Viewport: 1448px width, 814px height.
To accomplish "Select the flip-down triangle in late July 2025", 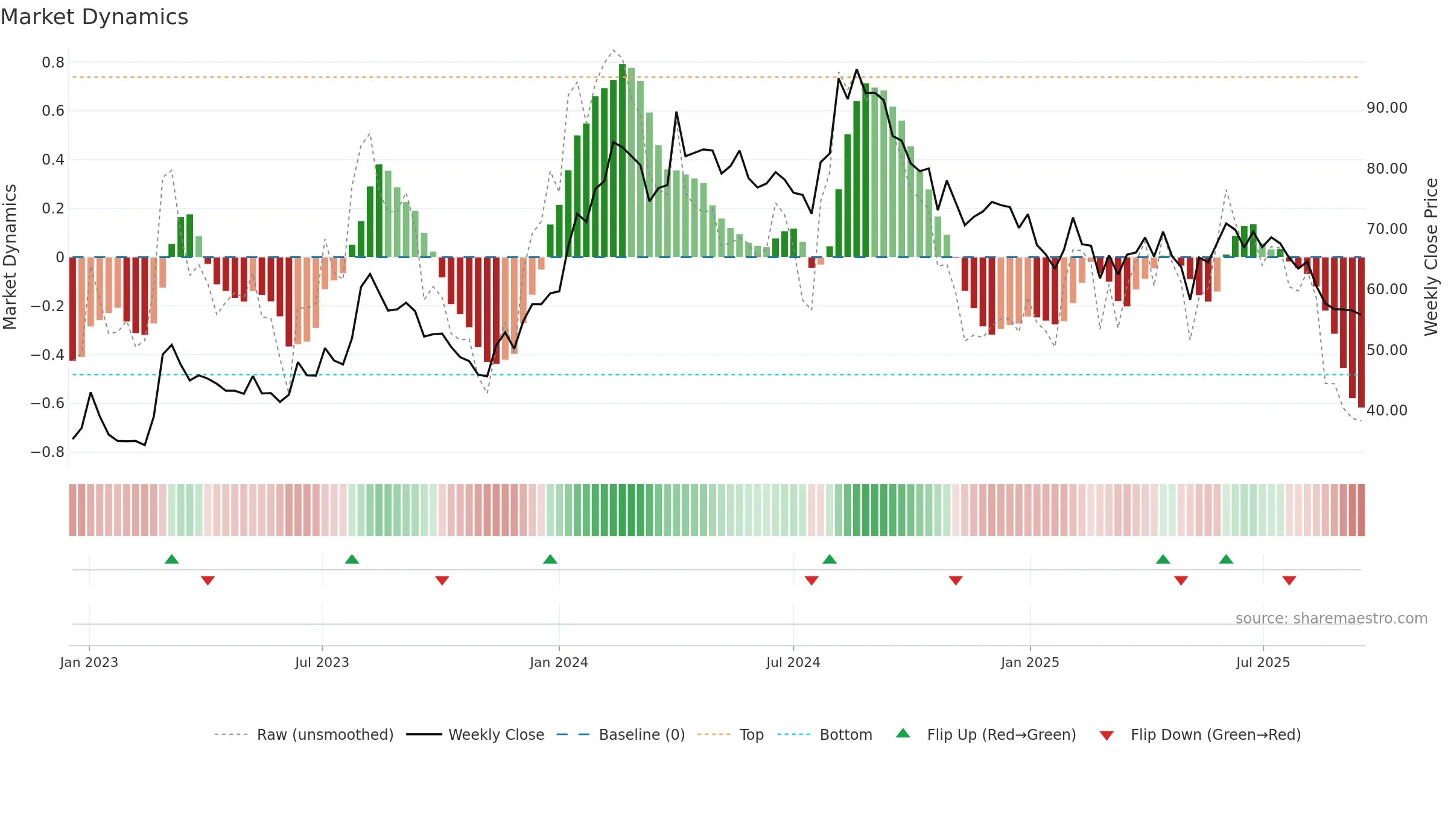I will [x=1289, y=581].
